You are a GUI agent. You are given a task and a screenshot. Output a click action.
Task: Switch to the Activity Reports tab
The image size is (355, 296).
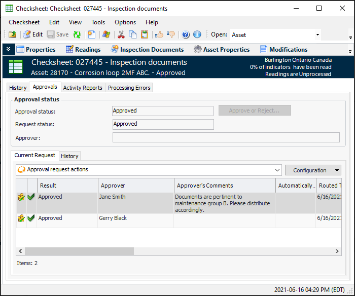click(x=83, y=88)
